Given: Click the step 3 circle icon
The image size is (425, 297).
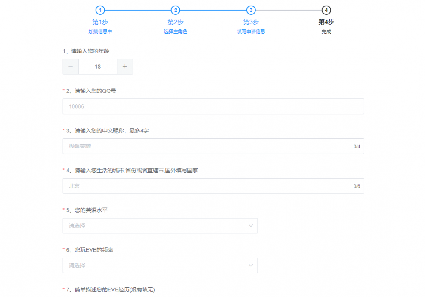Looking at the screenshot, I should tap(251, 10).
